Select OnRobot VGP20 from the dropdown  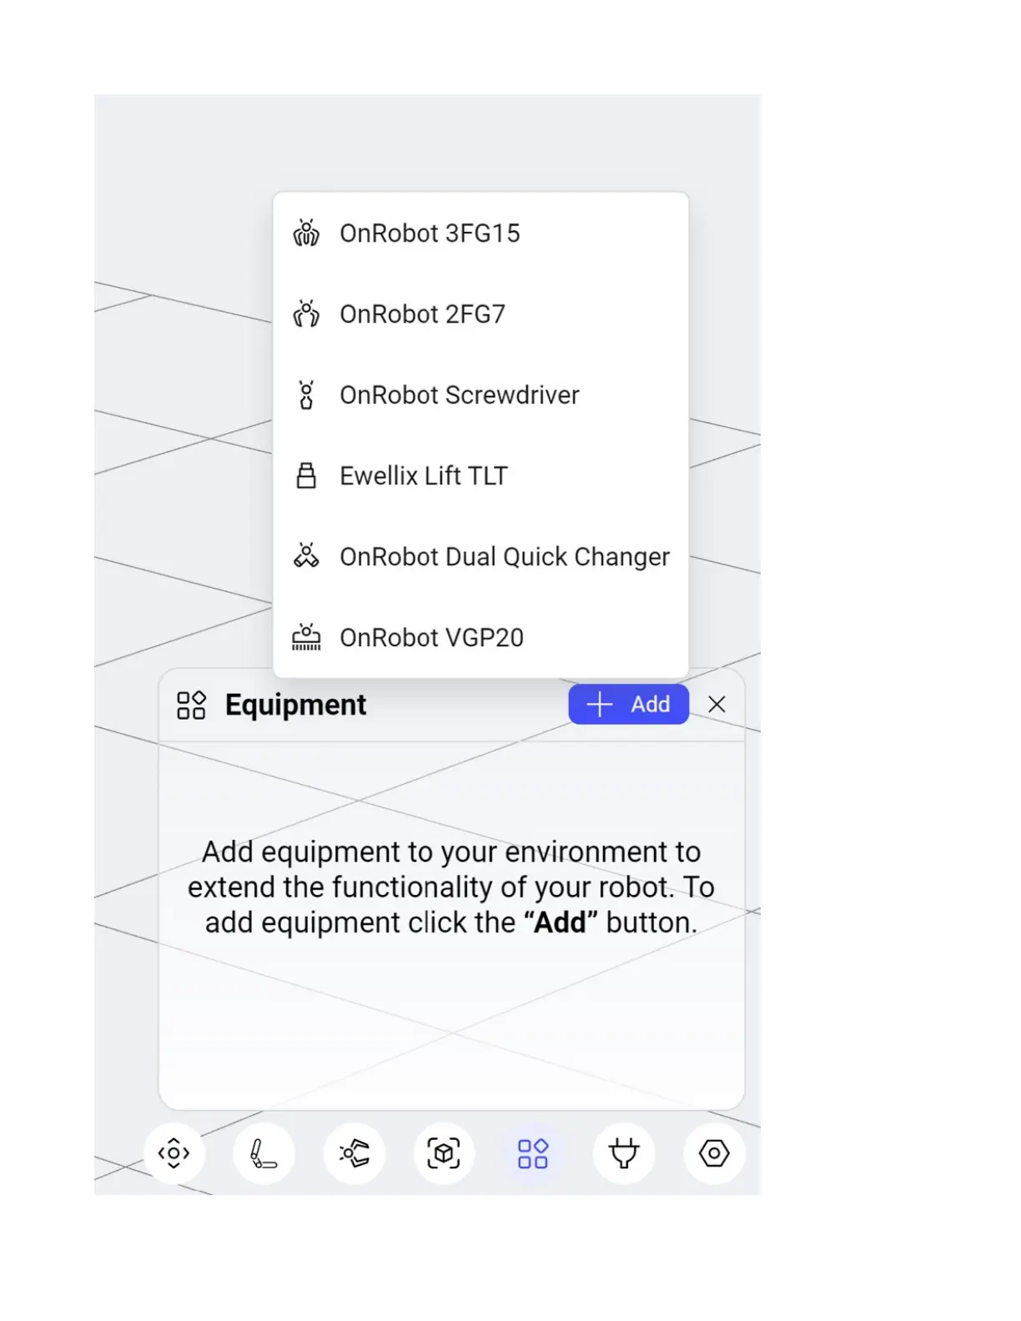coord(431,638)
